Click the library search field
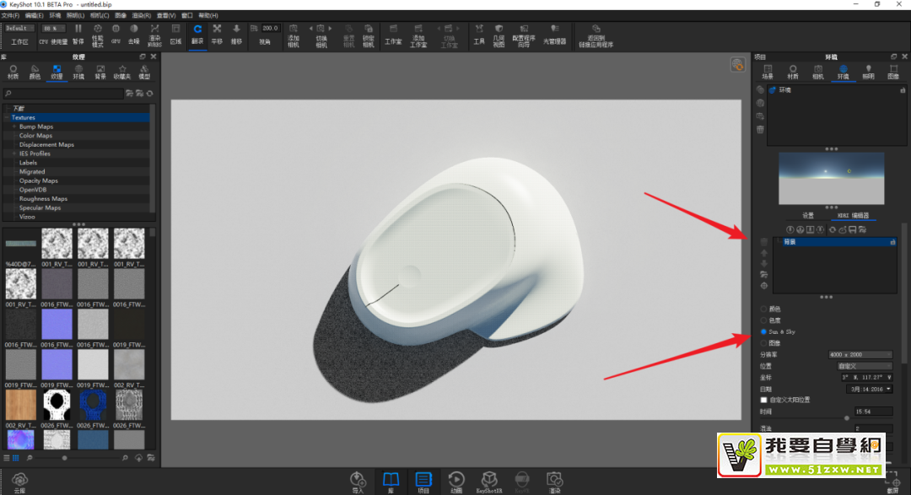This screenshot has width=911, height=495. click(x=62, y=93)
